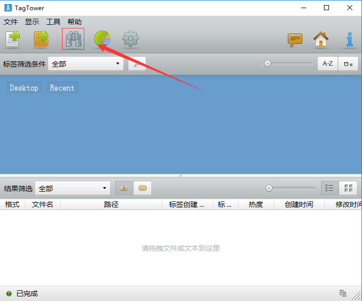Select the Desktop tag
Screen dimensions: 362x301
[x=24, y=87]
